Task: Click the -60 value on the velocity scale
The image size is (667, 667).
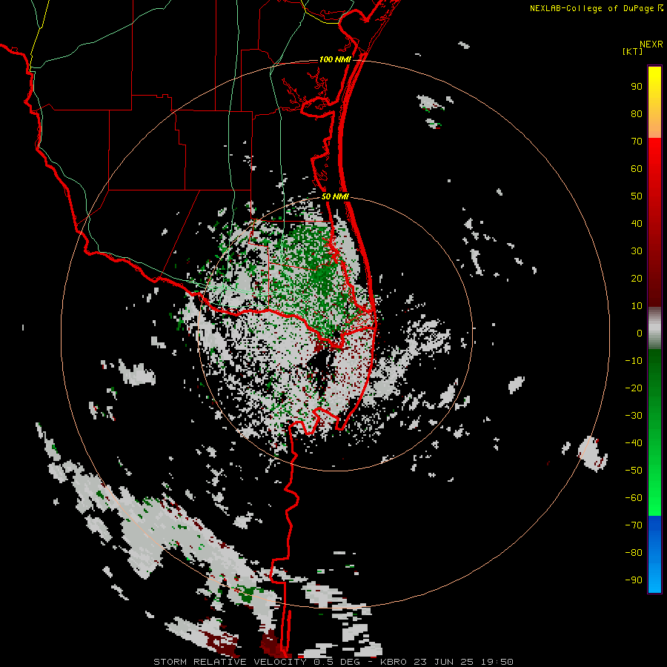Action: [x=634, y=498]
